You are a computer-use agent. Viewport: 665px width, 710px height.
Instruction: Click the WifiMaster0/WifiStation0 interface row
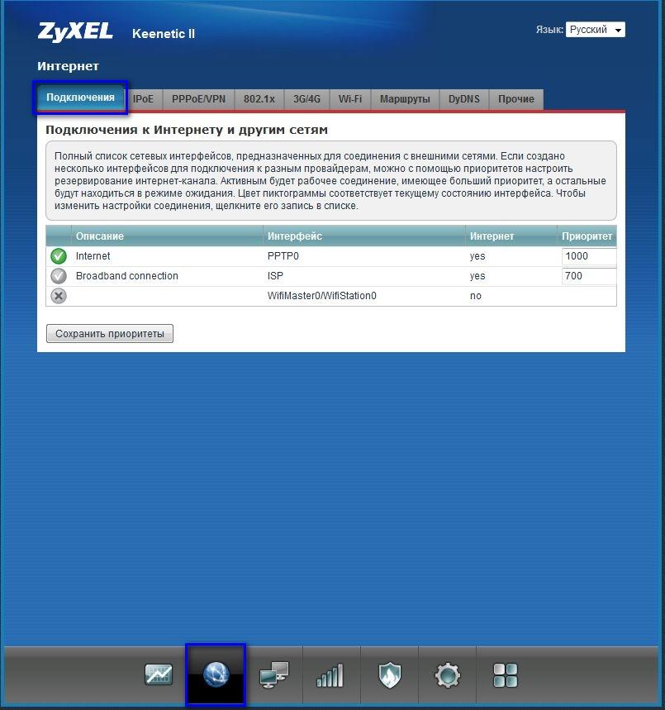tap(331, 296)
